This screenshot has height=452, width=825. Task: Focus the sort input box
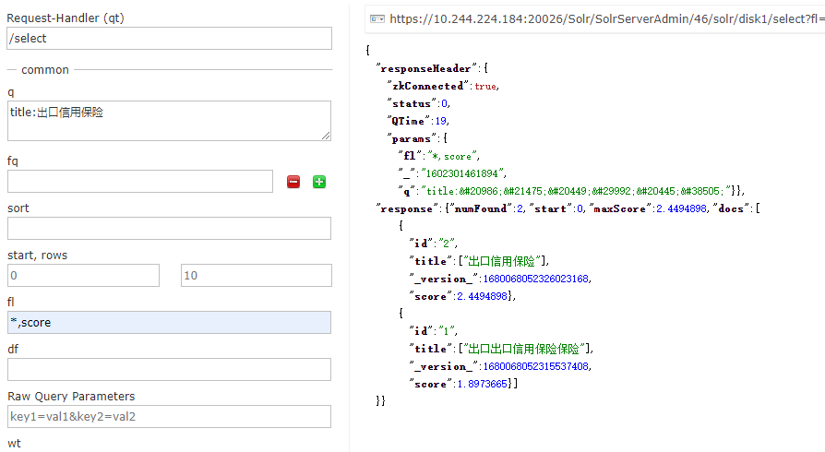tap(169, 229)
